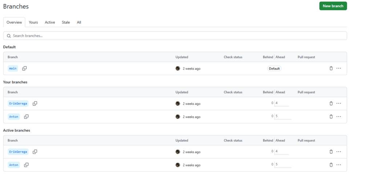This screenshot has width=372, height=185.
Task: Open more options for Anton in Active branches
Action: pyautogui.click(x=339, y=165)
